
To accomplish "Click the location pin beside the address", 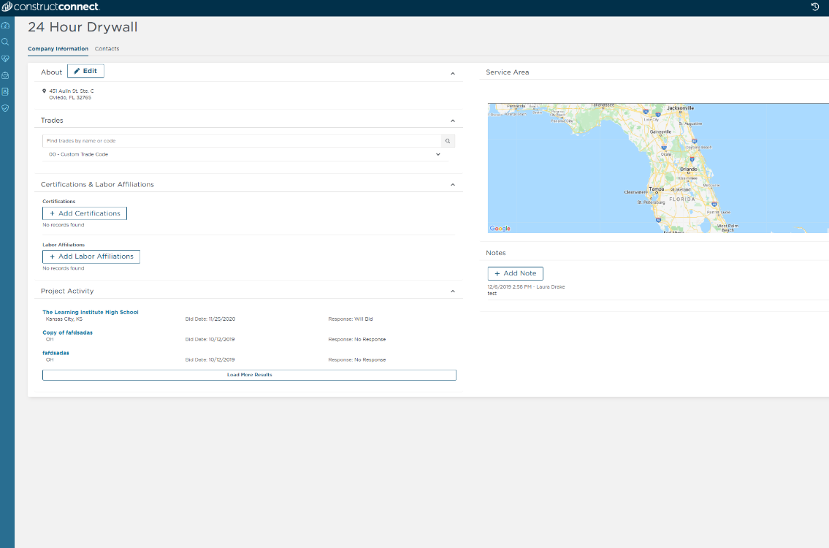I will [42, 91].
